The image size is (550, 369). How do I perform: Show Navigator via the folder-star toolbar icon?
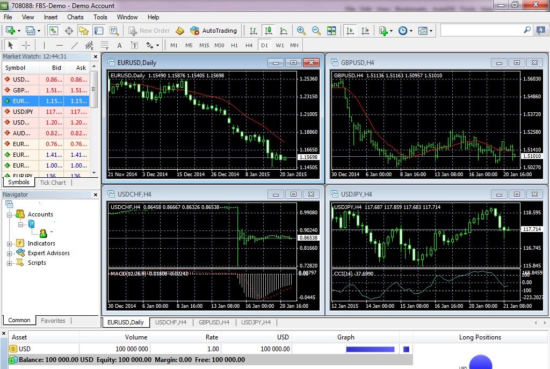(83, 31)
